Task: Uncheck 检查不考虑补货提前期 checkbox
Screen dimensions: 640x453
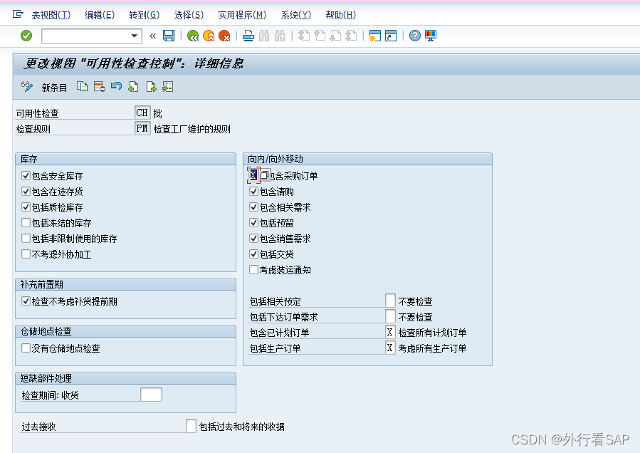Action: point(26,301)
